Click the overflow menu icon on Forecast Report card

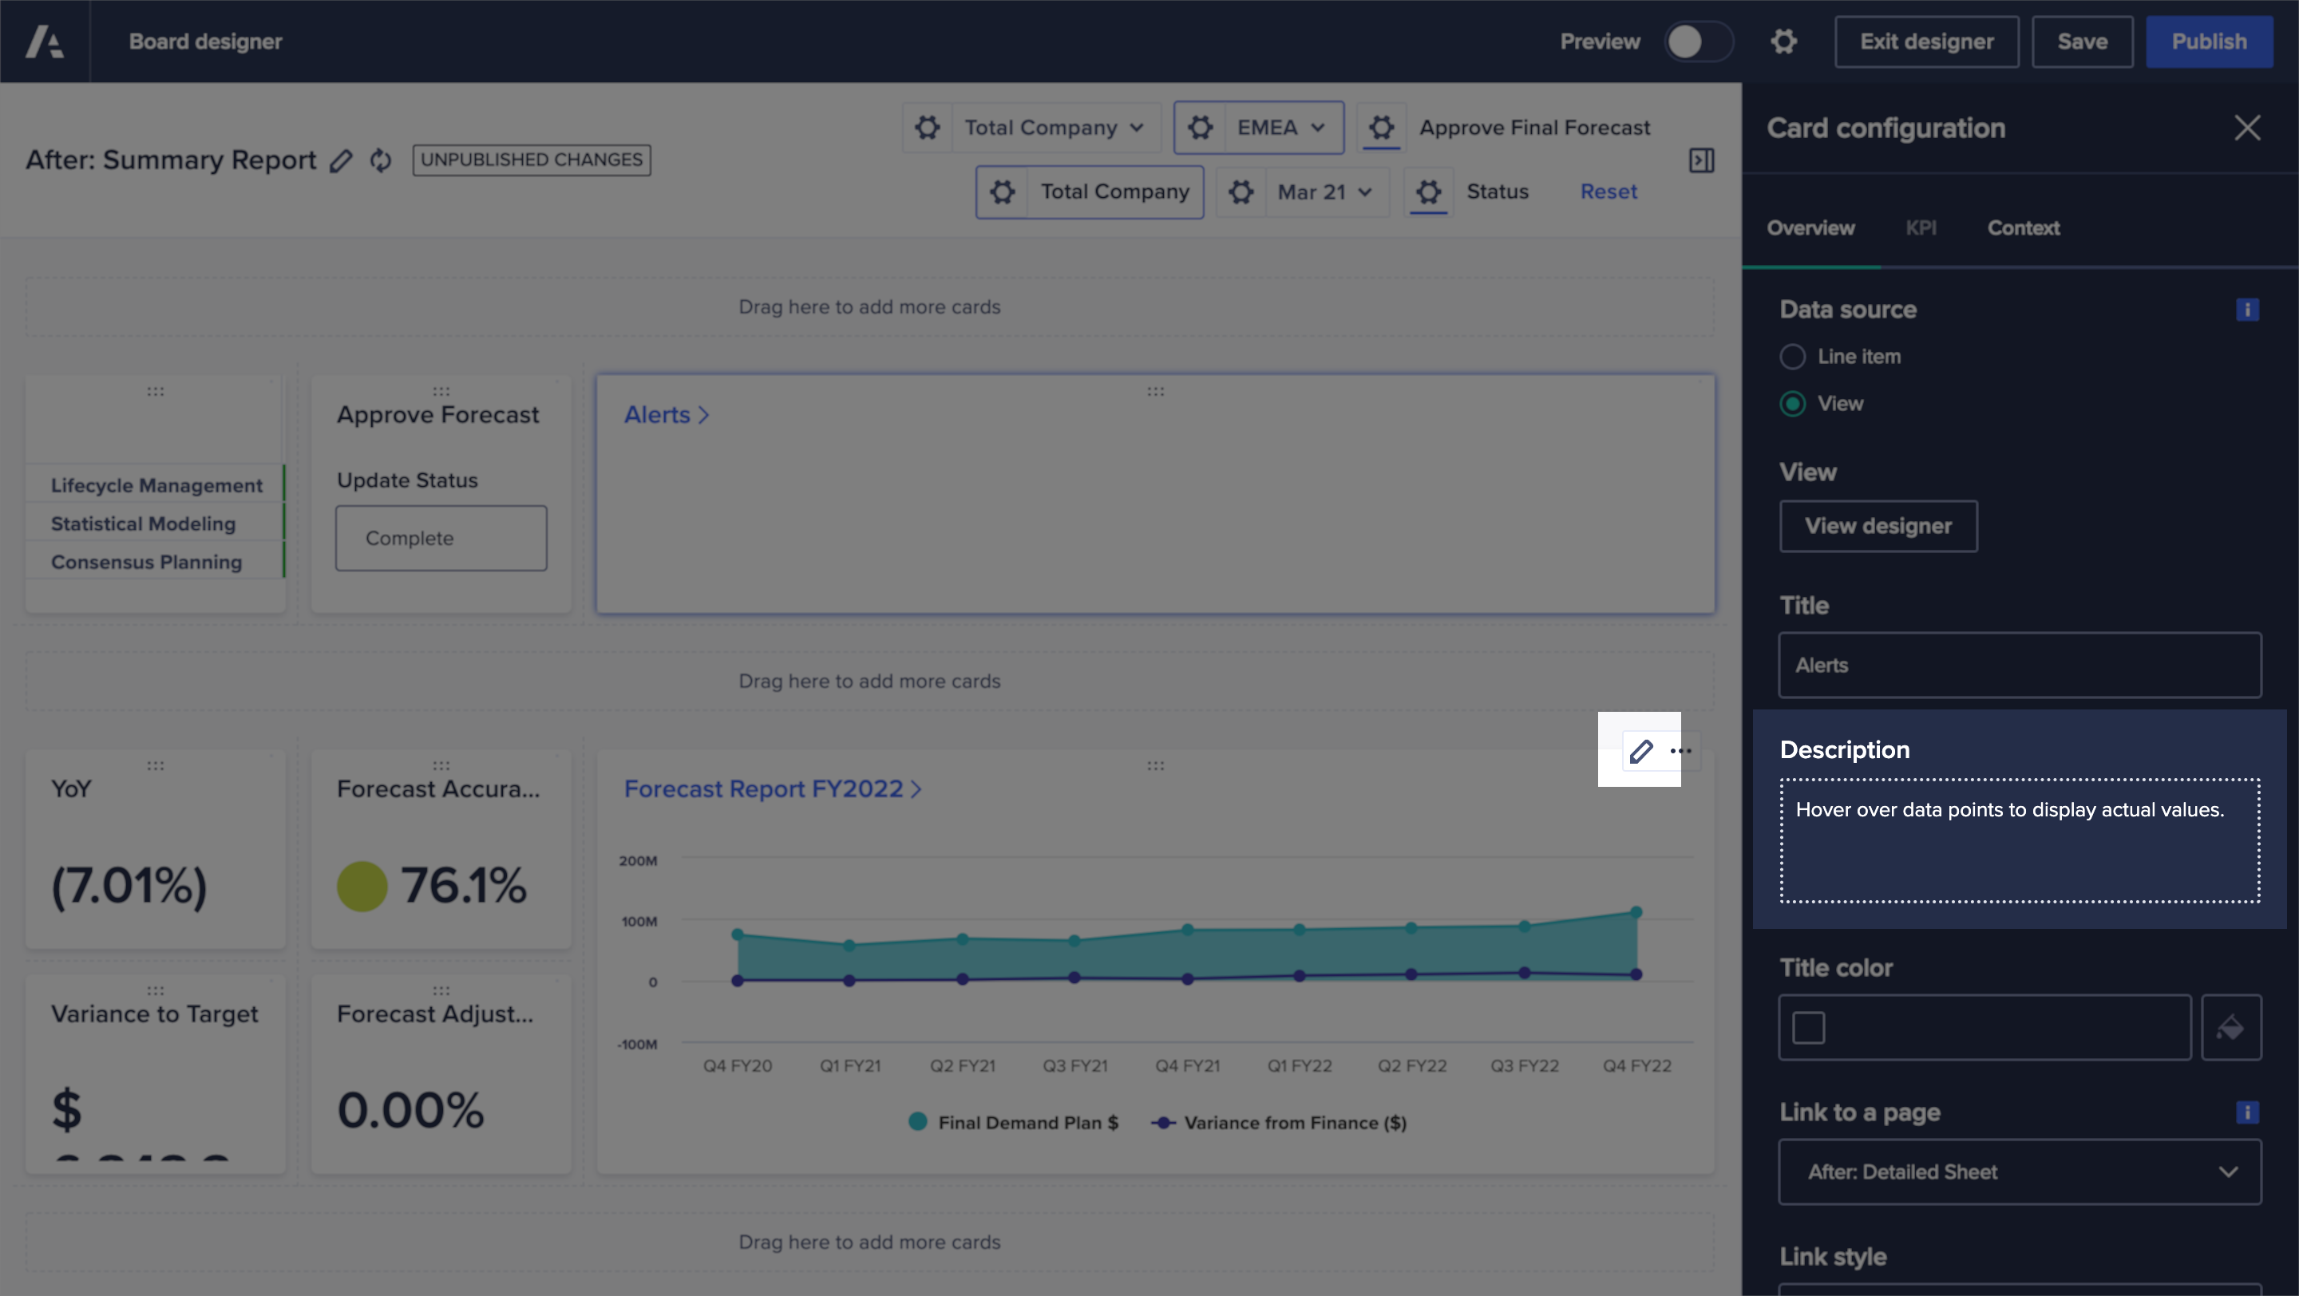[1680, 750]
